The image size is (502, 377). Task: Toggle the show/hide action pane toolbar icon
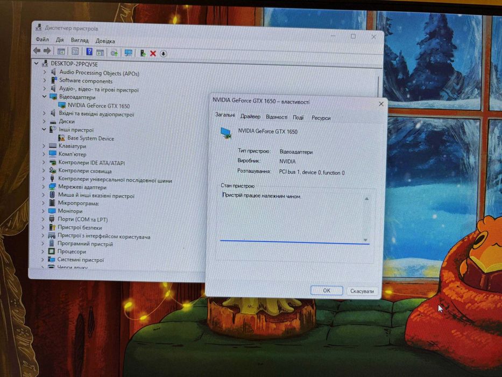tap(100, 52)
